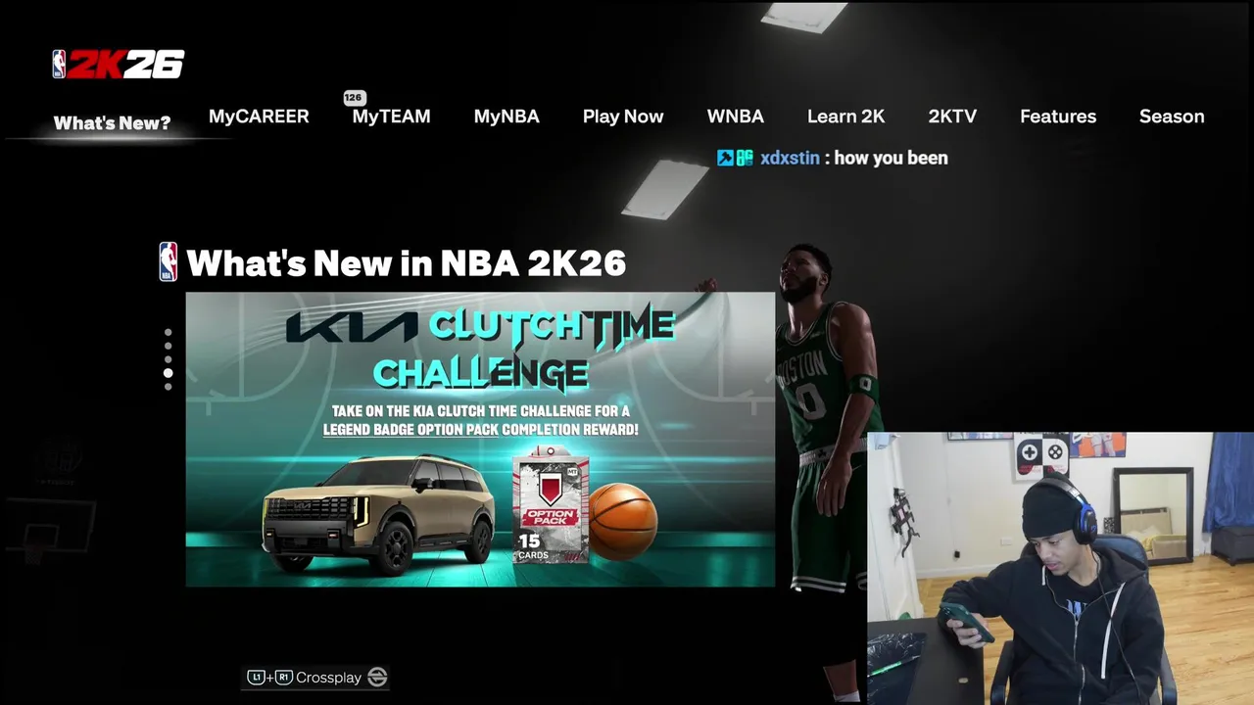Click the L1 button prompt icon
This screenshot has height=705, width=1254.
(x=256, y=678)
